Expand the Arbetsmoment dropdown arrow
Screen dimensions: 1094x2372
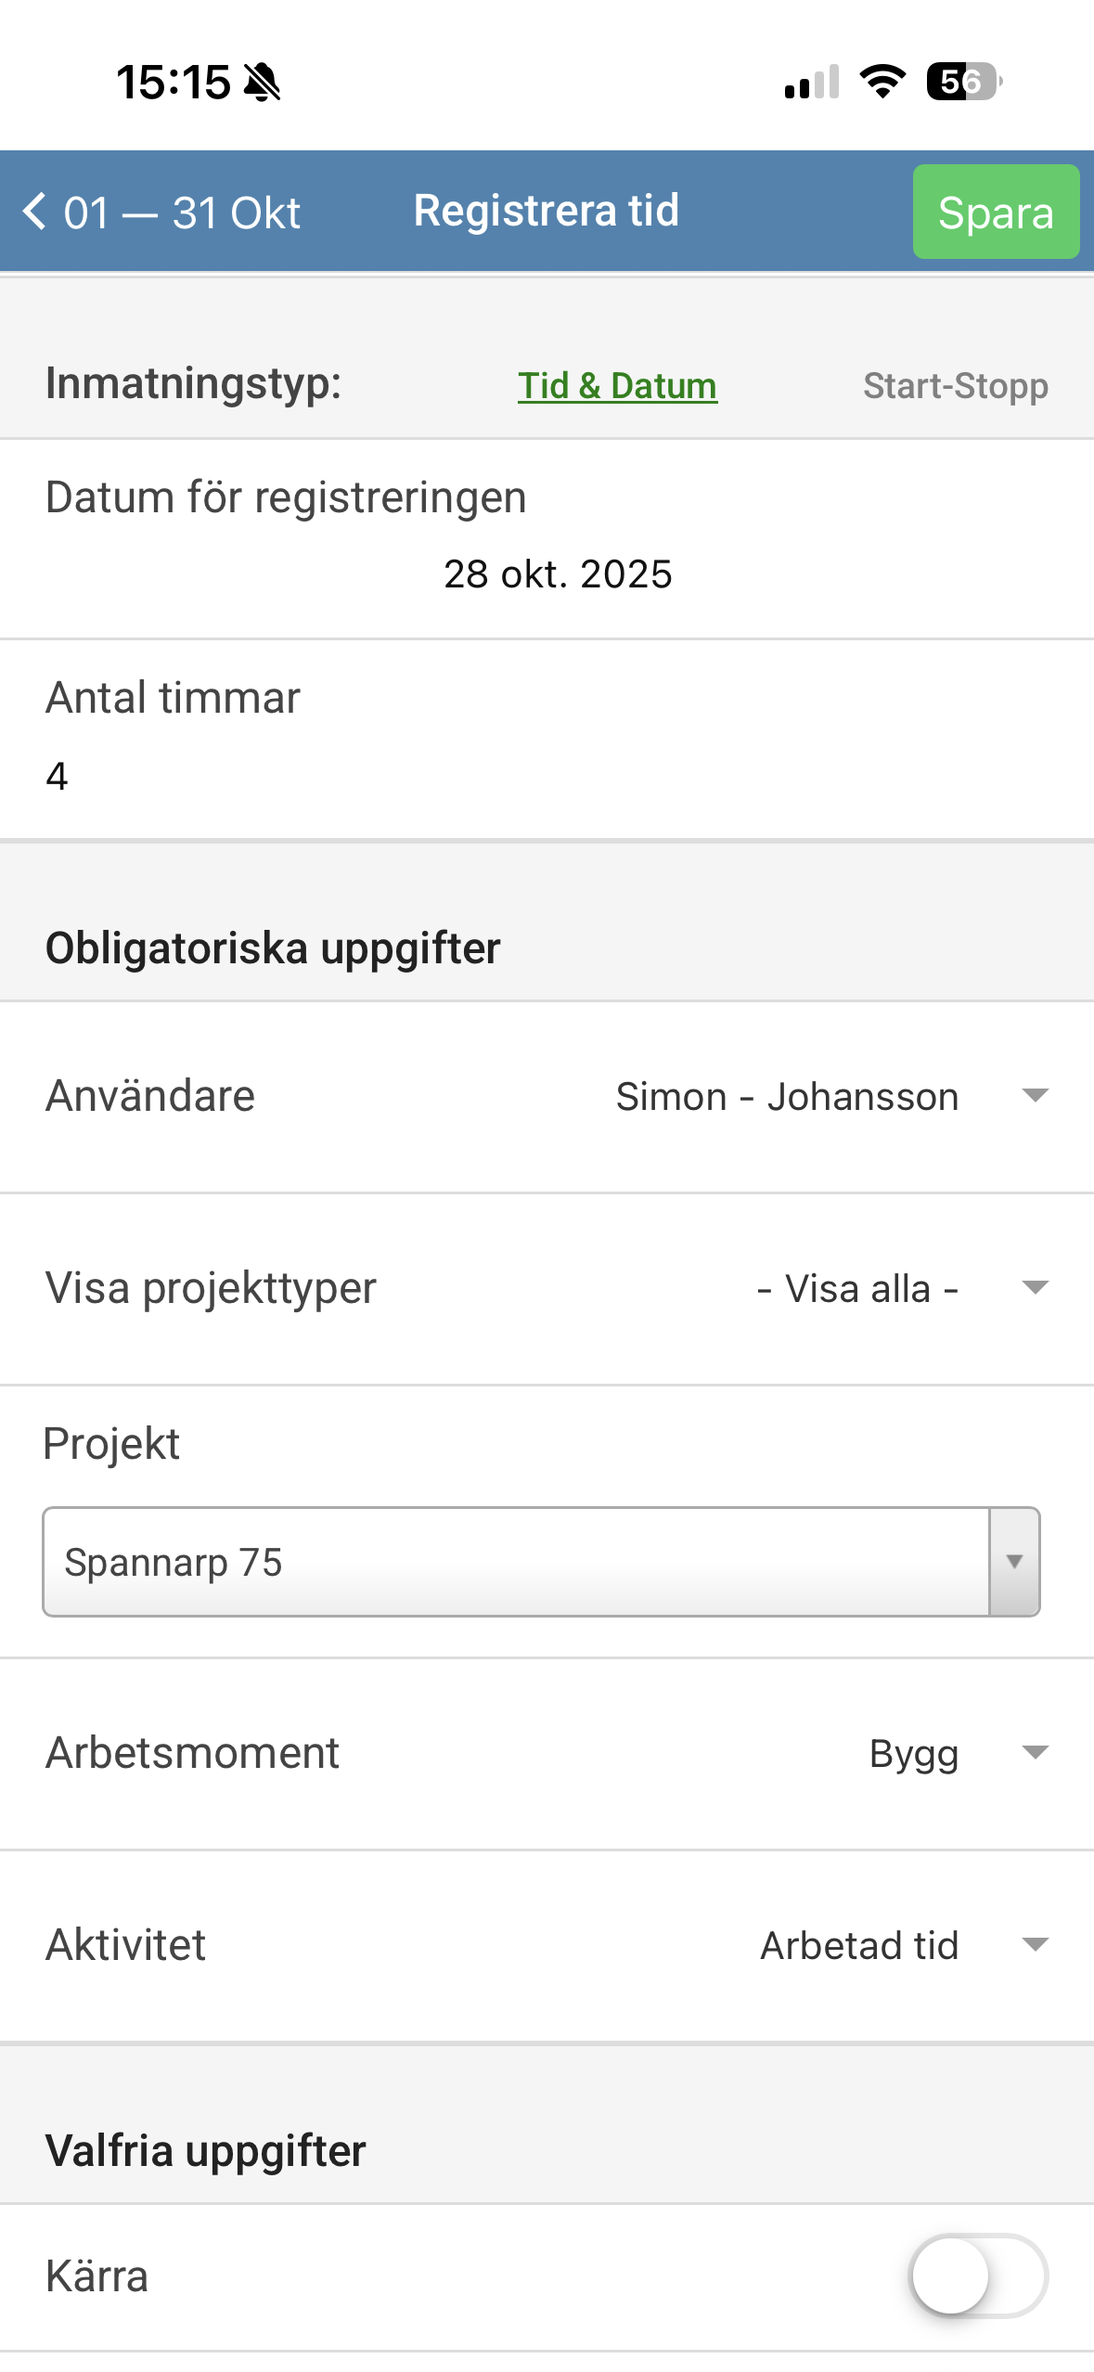1035,1753
